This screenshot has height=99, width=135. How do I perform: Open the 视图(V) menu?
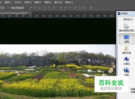(48, 2)
